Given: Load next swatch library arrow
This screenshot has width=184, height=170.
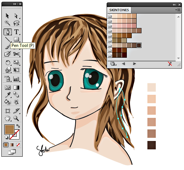Looking at the screenshot, I should [x=135, y=64].
